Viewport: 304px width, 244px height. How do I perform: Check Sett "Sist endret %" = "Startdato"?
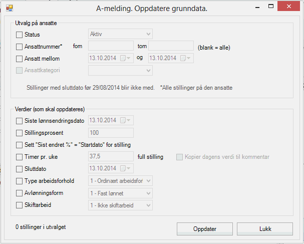pyautogui.click(x=20, y=145)
